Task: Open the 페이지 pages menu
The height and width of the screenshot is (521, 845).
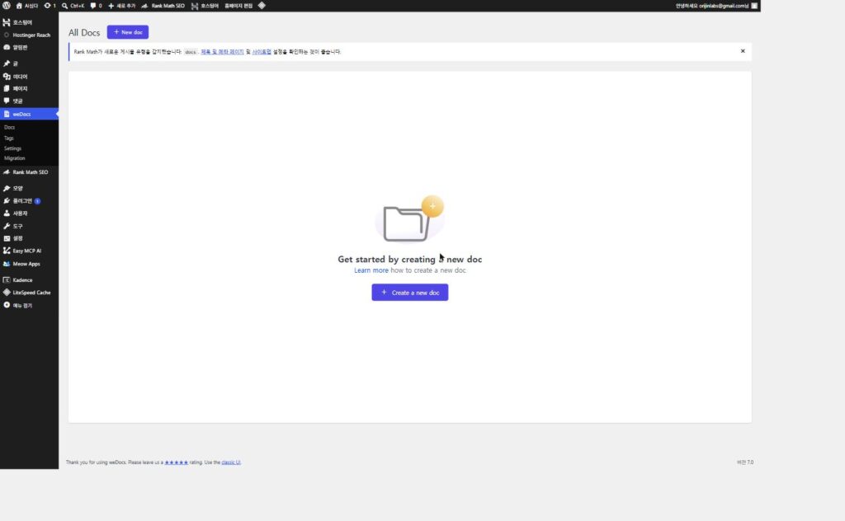Action: (x=29, y=88)
